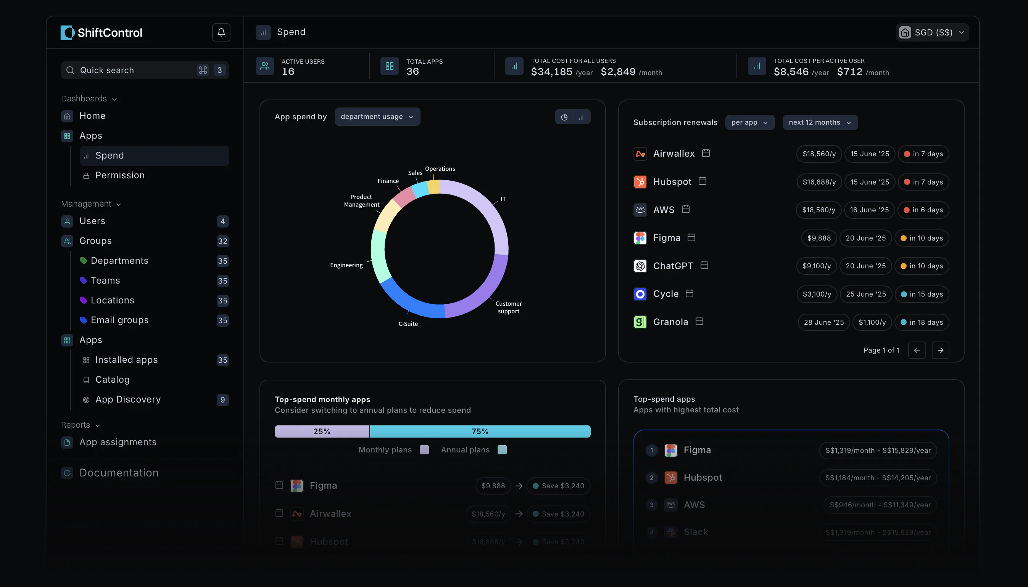Open the notifications bell icon
1028x587 pixels.
click(x=221, y=32)
